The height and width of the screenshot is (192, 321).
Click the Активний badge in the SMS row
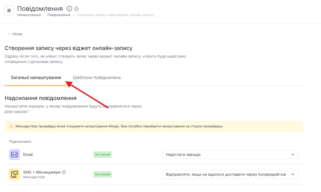point(103,174)
